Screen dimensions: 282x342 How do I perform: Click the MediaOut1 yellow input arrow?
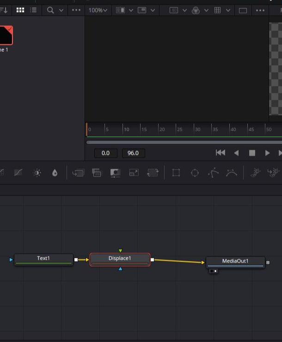[203, 263]
